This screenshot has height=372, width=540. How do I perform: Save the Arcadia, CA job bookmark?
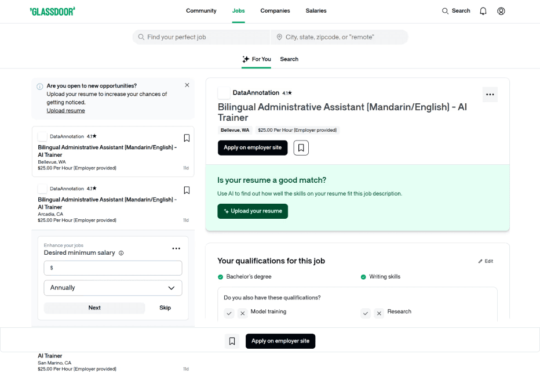187,190
